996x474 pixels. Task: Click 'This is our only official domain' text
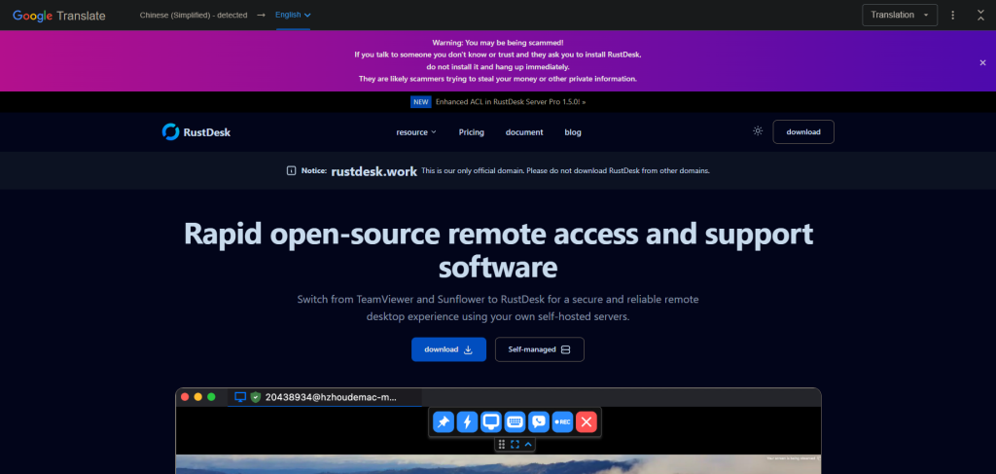coord(565,170)
